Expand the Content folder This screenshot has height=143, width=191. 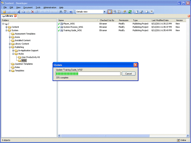click(7, 27)
